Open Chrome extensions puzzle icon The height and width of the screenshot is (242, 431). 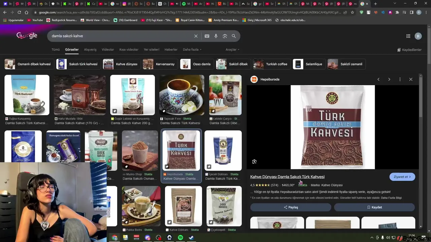[397, 12]
